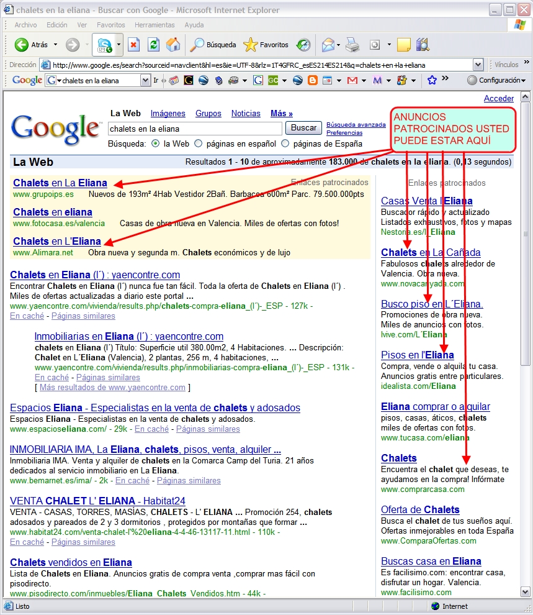Open the Preferencias link

pyautogui.click(x=344, y=132)
